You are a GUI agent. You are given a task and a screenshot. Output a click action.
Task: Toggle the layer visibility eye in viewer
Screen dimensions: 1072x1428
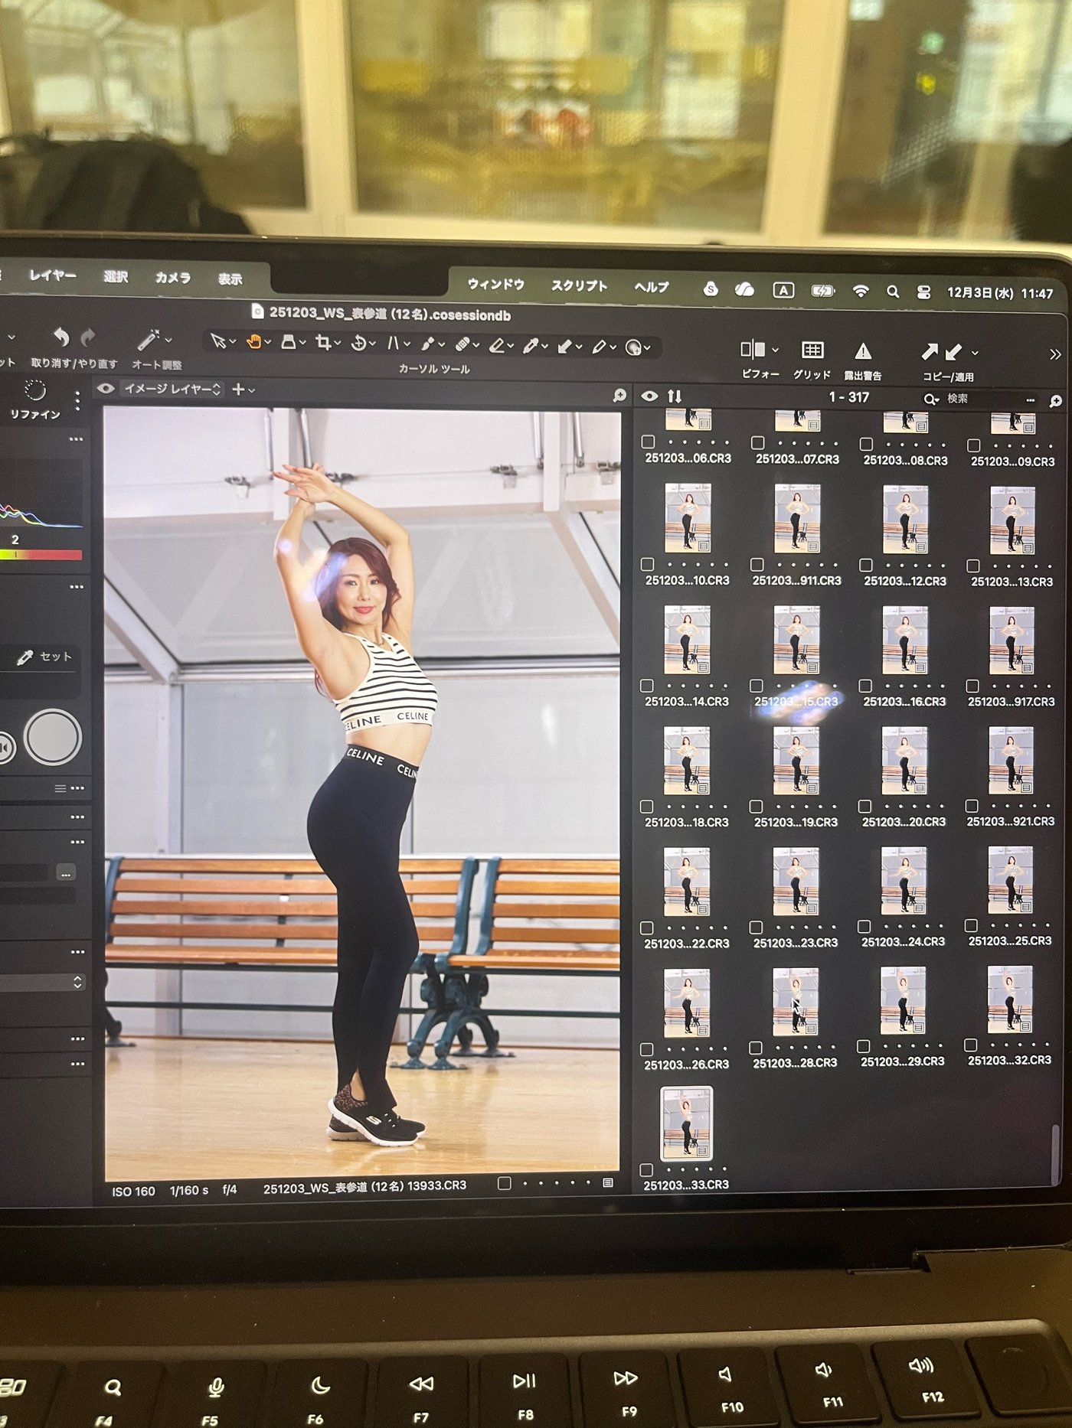click(x=106, y=389)
